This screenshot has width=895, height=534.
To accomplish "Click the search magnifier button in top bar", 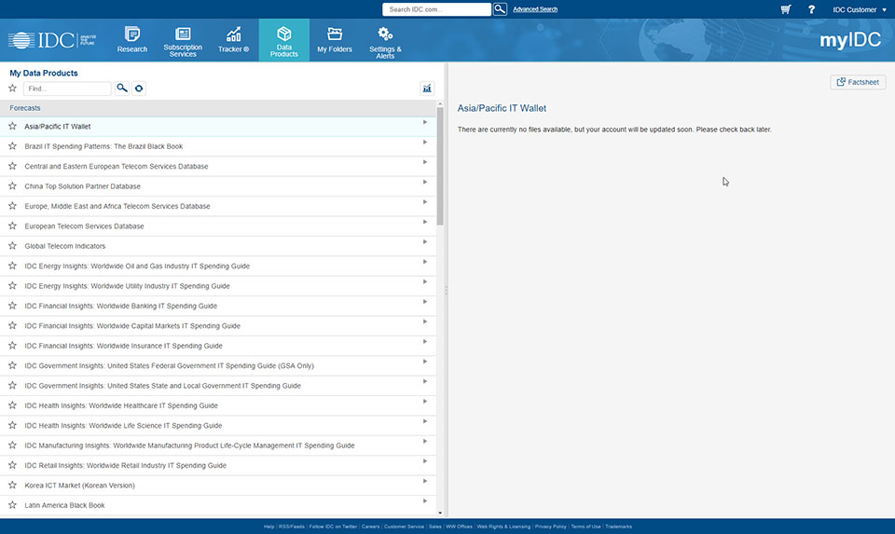I will (x=500, y=9).
